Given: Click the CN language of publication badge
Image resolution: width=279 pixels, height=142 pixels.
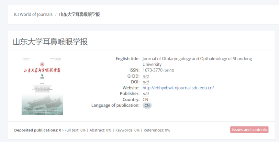Looking at the screenshot, I should click(147, 106).
